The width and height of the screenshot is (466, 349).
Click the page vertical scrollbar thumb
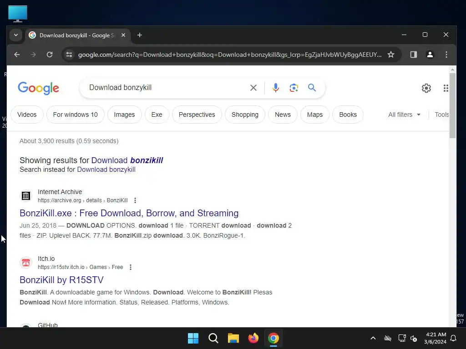[452, 105]
